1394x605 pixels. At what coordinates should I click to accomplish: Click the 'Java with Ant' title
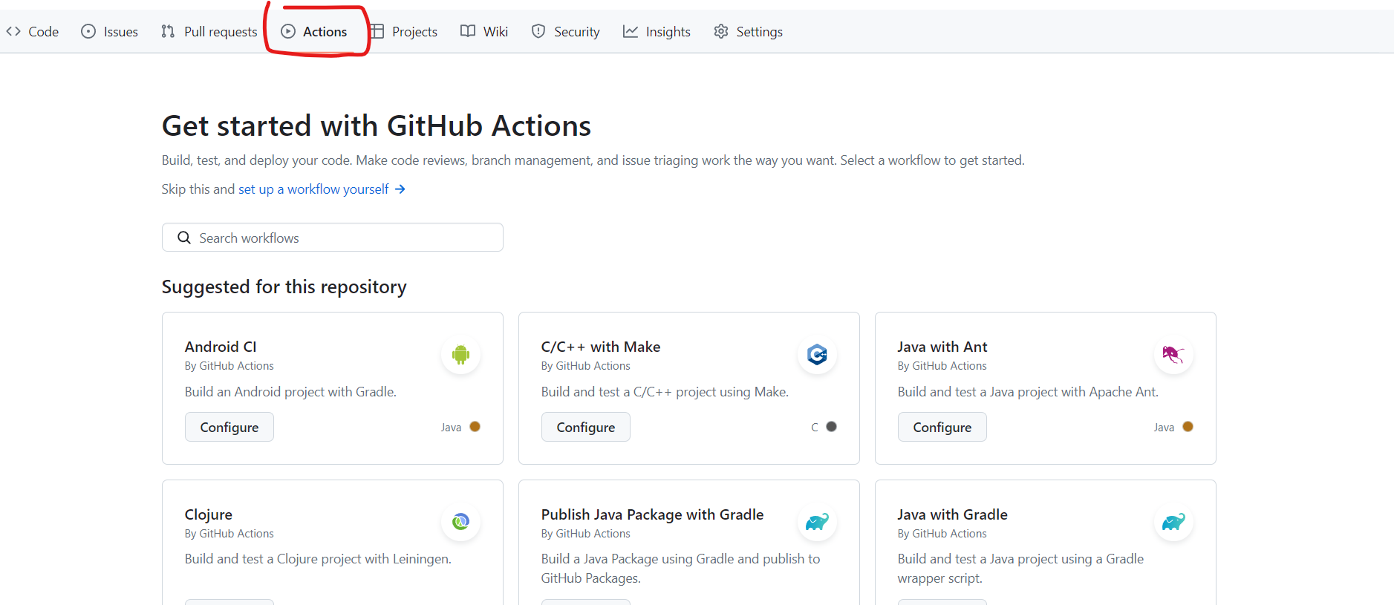pyautogui.click(x=942, y=347)
